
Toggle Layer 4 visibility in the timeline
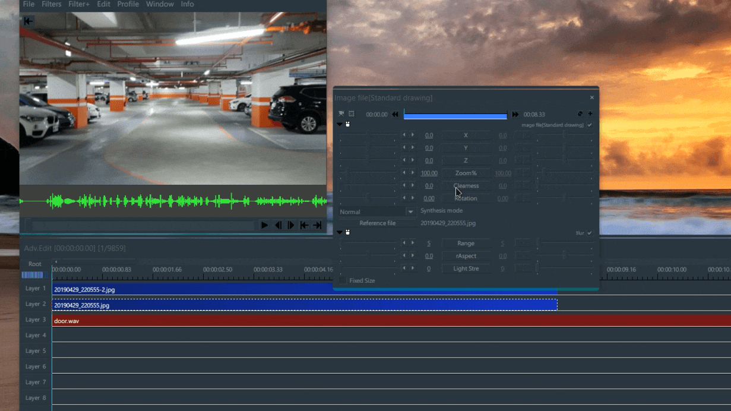point(36,335)
